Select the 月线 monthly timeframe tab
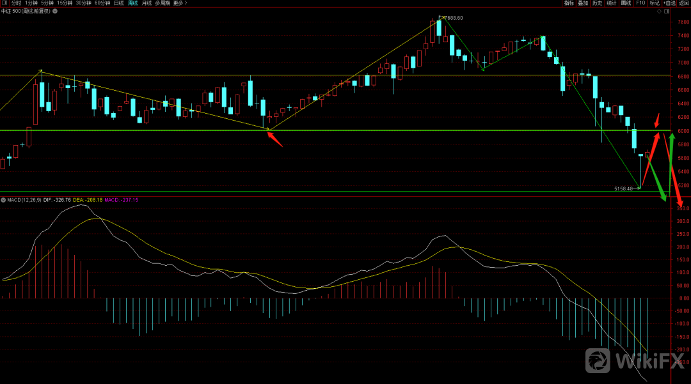 tap(147, 3)
